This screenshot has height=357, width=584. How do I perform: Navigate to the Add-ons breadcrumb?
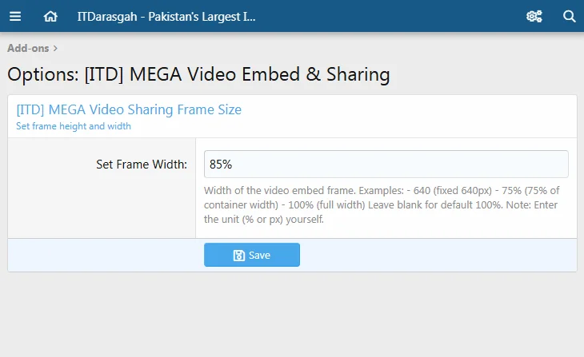(28, 49)
